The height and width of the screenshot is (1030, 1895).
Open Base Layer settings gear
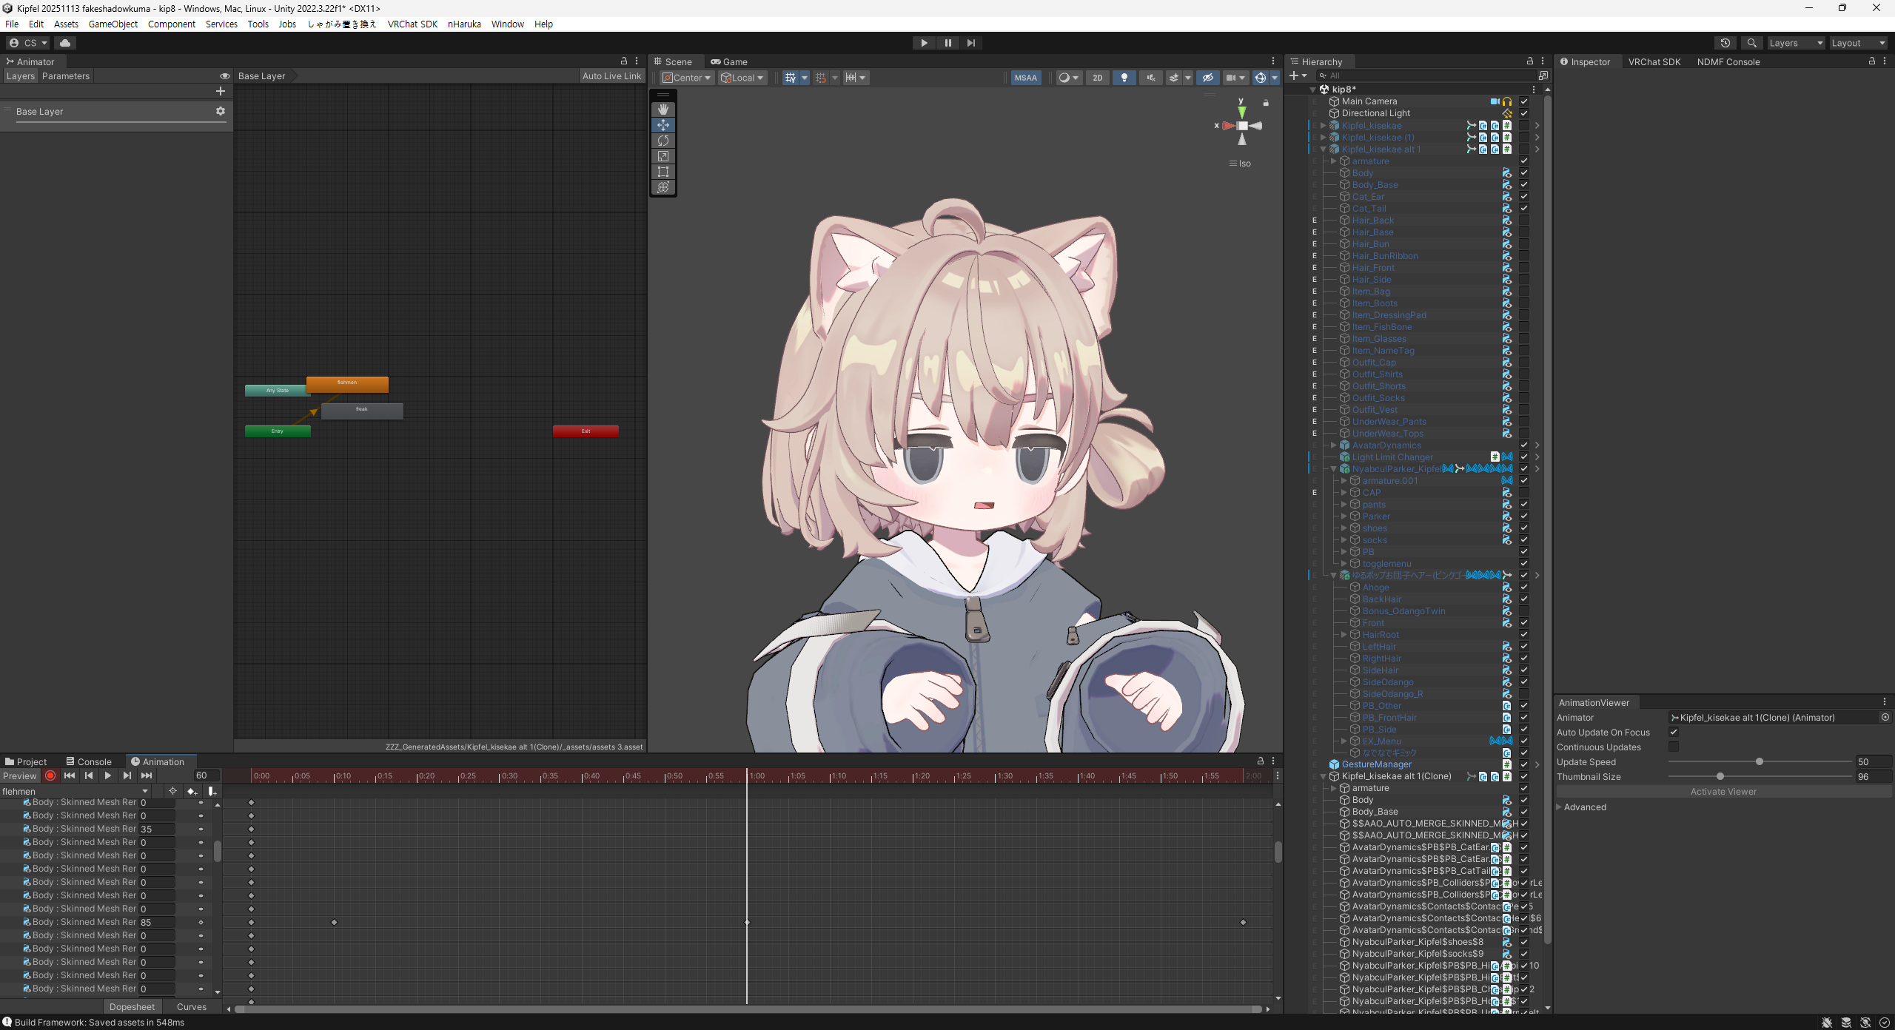click(x=220, y=111)
